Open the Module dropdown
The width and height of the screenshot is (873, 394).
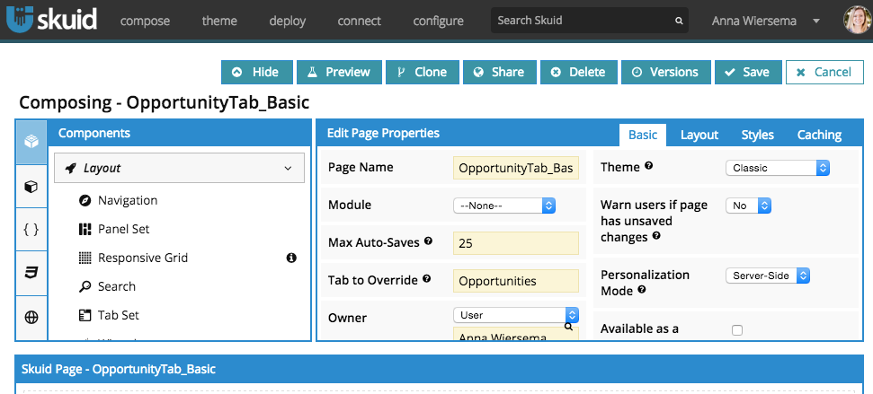tap(504, 206)
